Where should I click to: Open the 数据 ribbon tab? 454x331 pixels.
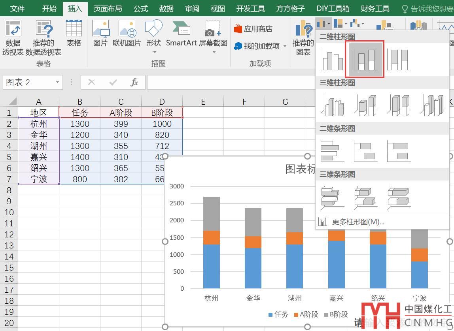(166, 8)
